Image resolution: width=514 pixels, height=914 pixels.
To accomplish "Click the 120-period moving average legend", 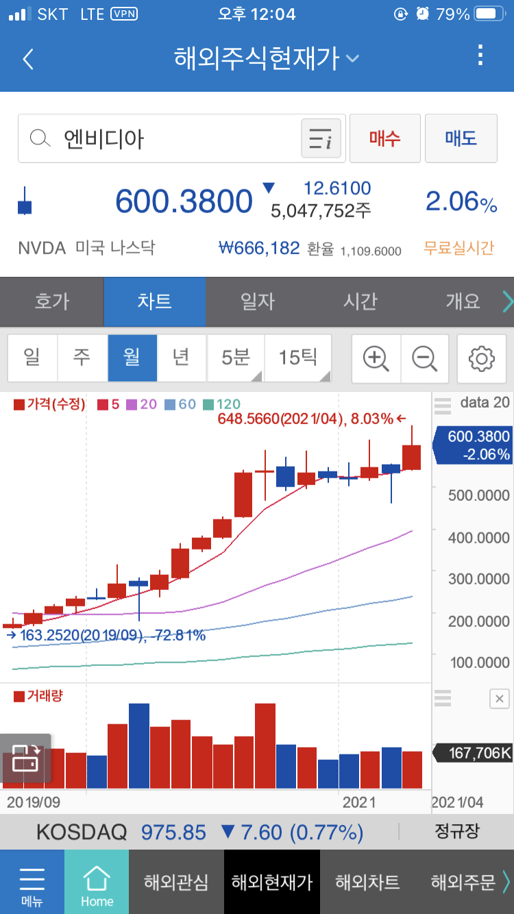I will click(x=222, y=404).
